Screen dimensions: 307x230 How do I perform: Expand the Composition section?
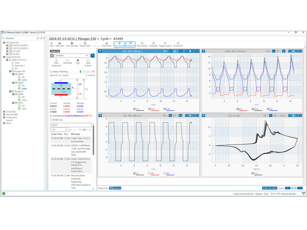tap(51, 116)
